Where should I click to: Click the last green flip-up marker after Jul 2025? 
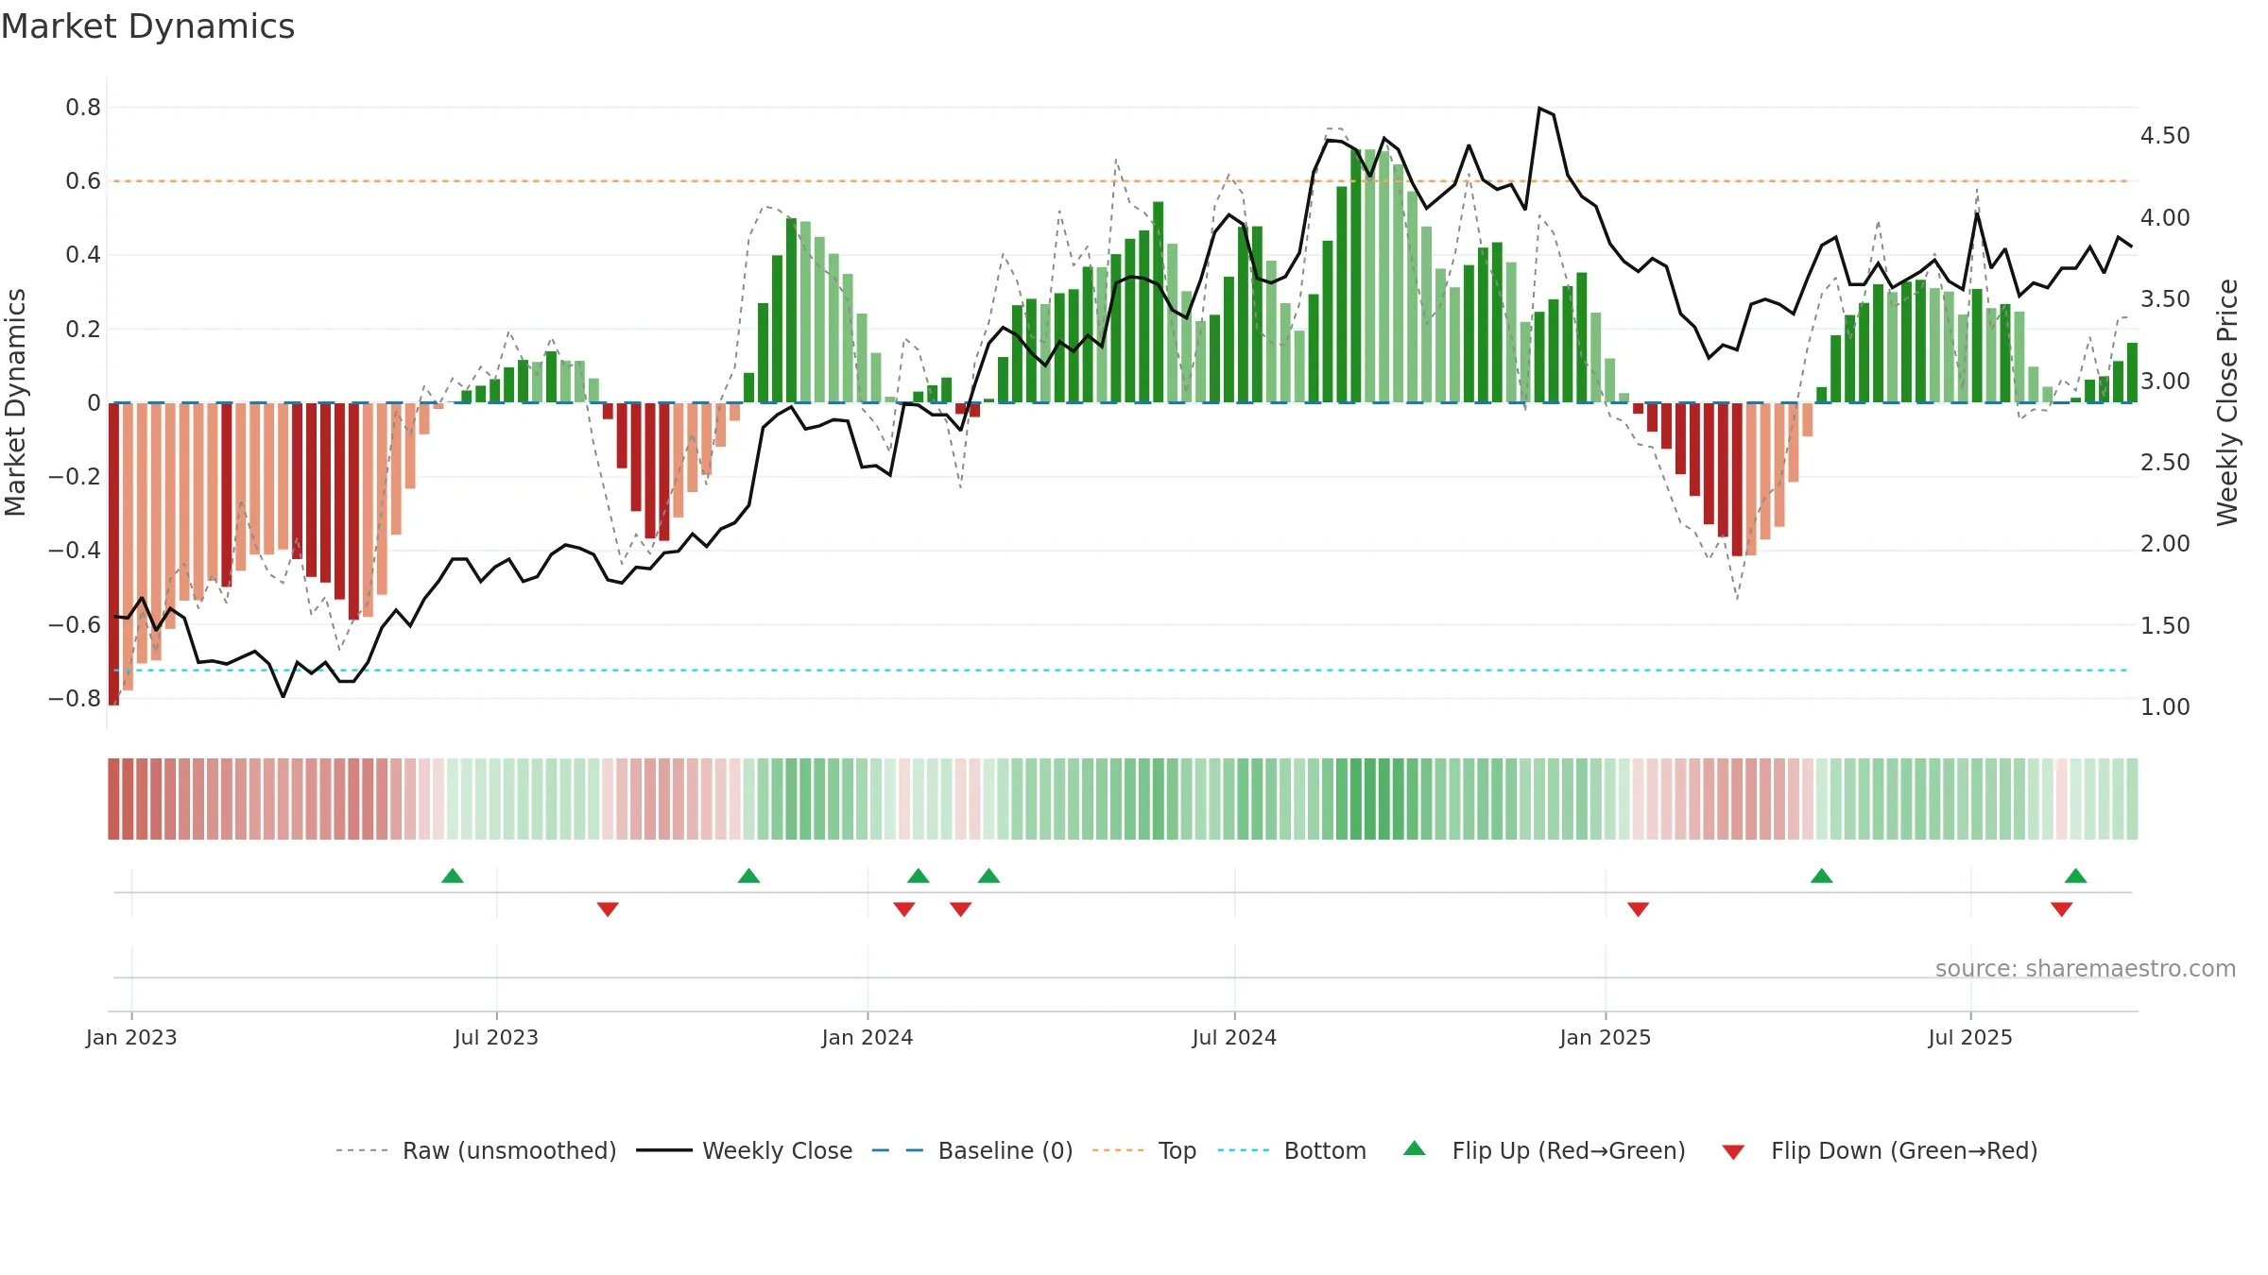[x=2076, y=875]
